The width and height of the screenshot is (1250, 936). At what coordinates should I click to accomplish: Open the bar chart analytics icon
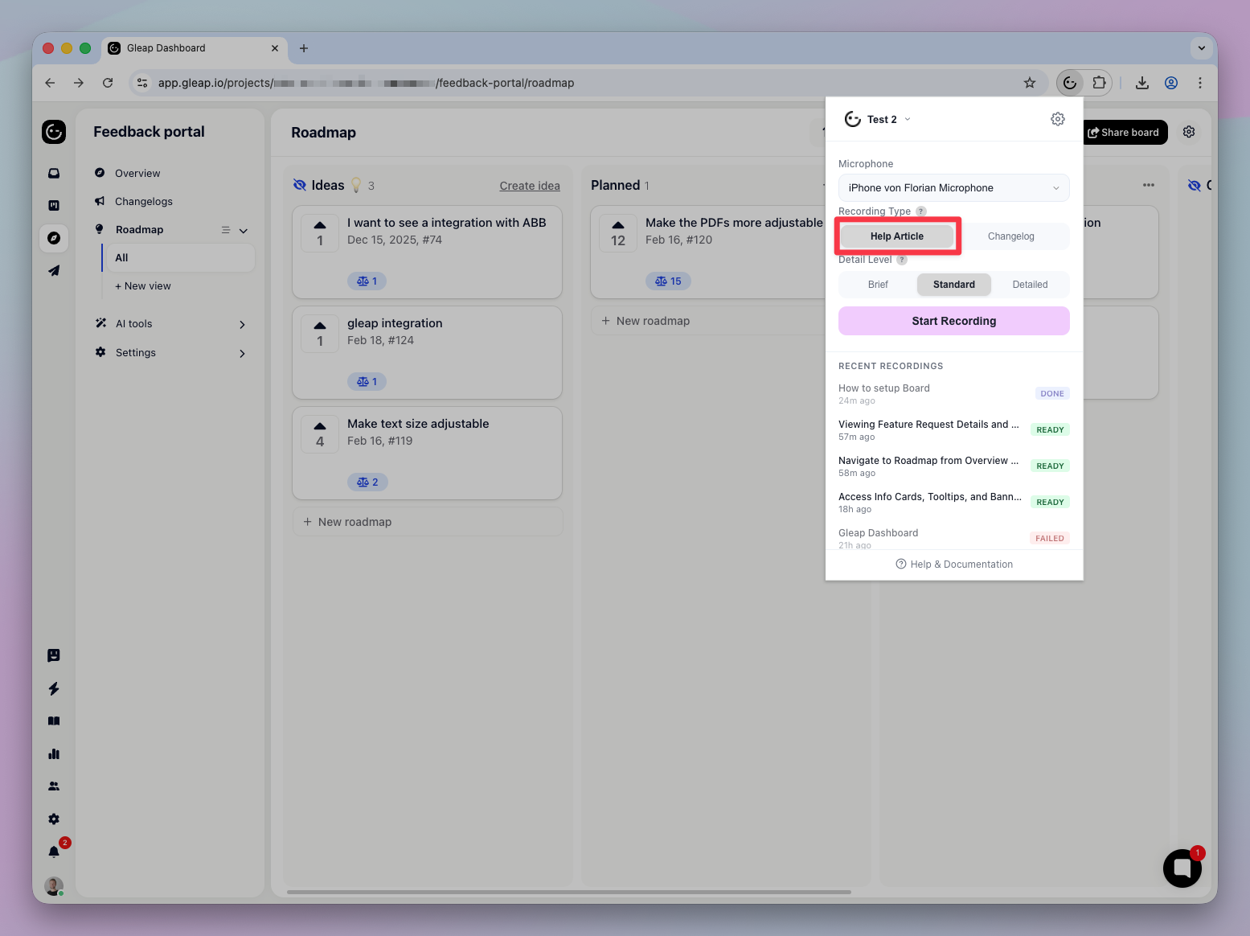click(x=54, y=753)
